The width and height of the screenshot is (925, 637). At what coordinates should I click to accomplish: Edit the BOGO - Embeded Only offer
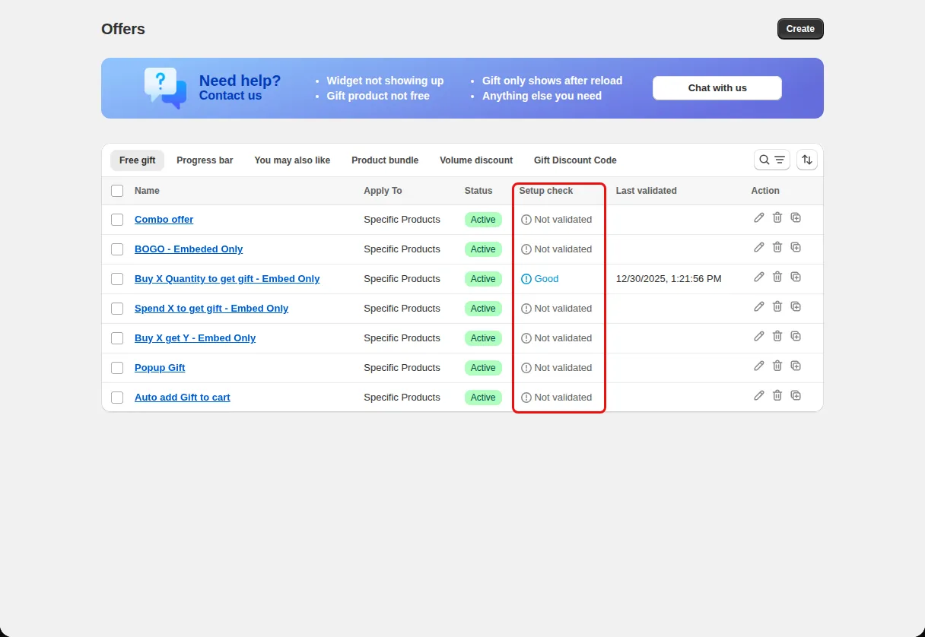coord(758,247)
